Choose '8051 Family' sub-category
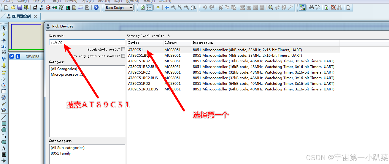The height and width of the screenshot is (164, 389). pyautogui.click(x=61, y=153)
